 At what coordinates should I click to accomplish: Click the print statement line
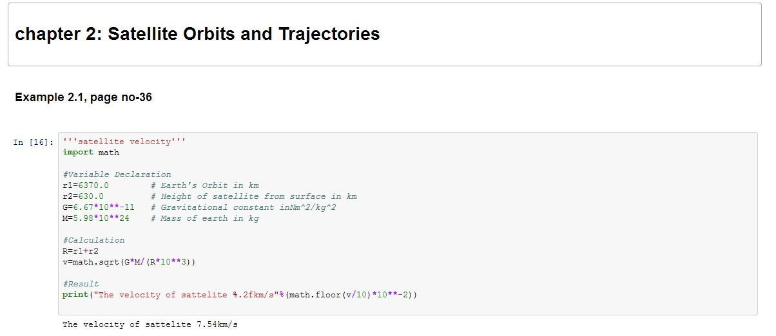tap(240, 295)
